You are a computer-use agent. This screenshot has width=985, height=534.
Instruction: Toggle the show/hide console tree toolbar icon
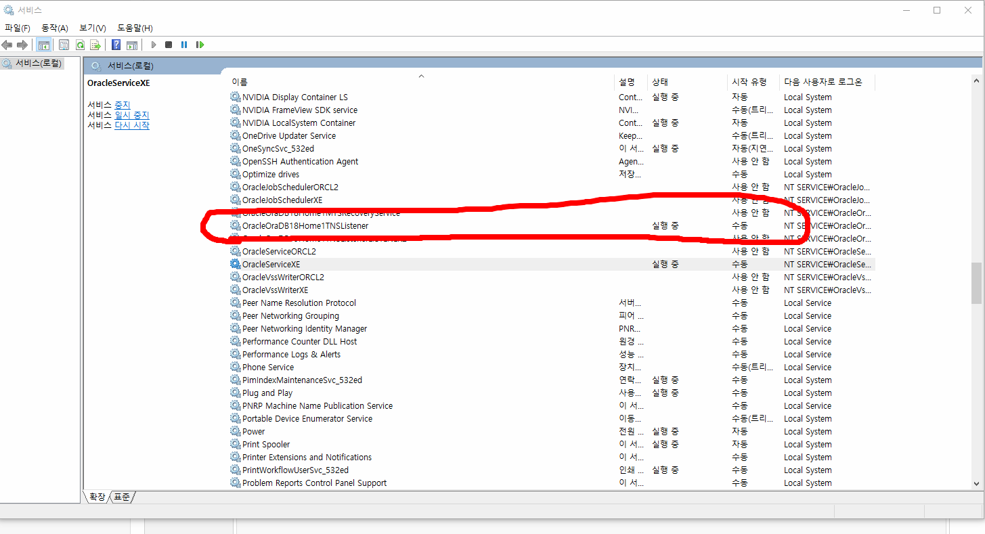pyautogui.click(x=43, y=45)
